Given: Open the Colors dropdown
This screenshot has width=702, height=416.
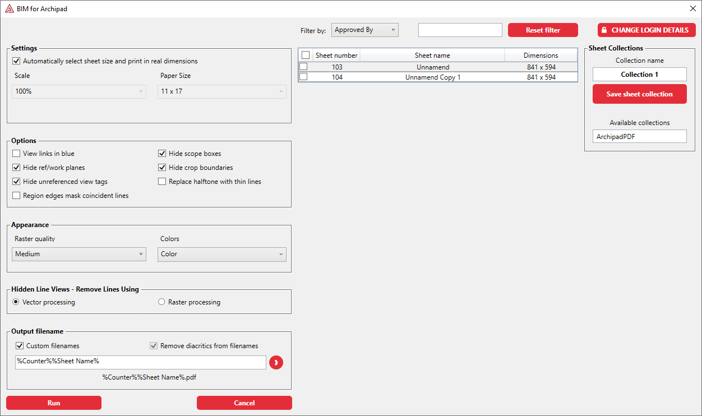Looking at the screenshot, I should coord(222,255).
